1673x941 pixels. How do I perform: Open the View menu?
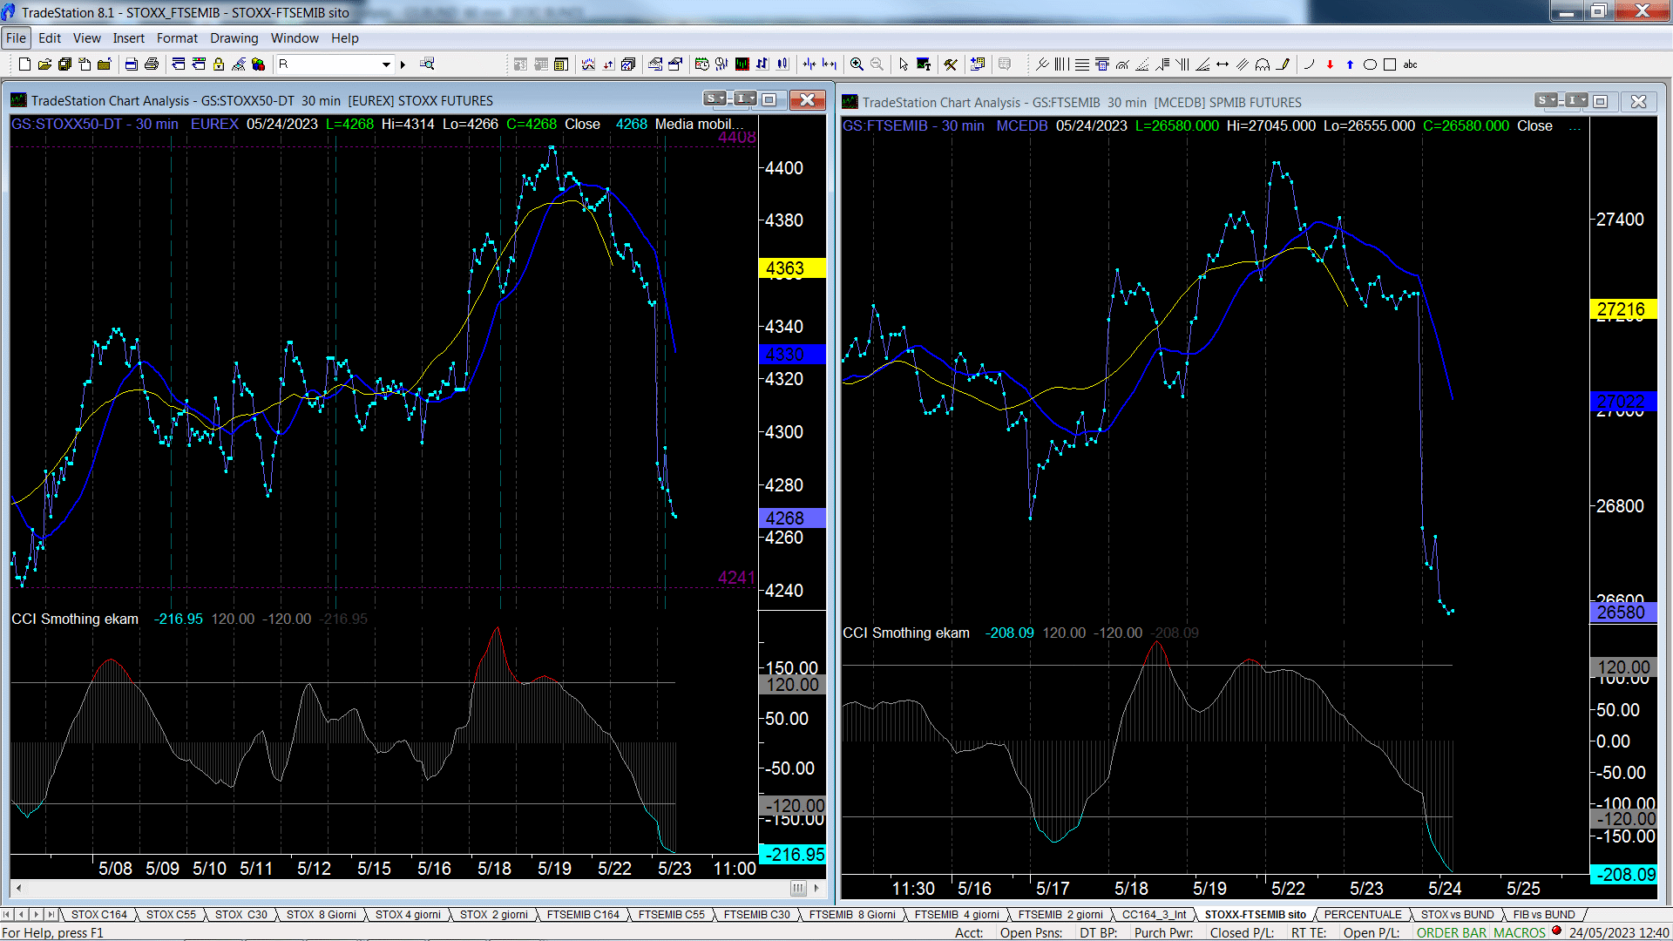pyautogui.click(x=86, y=38)
